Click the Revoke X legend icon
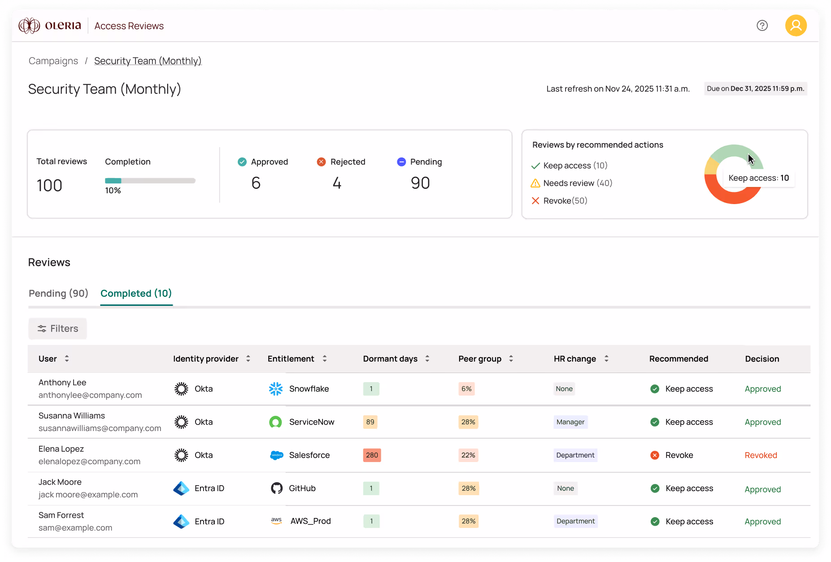831x562 pixels. pyautogui.click(x=535, y=200)
